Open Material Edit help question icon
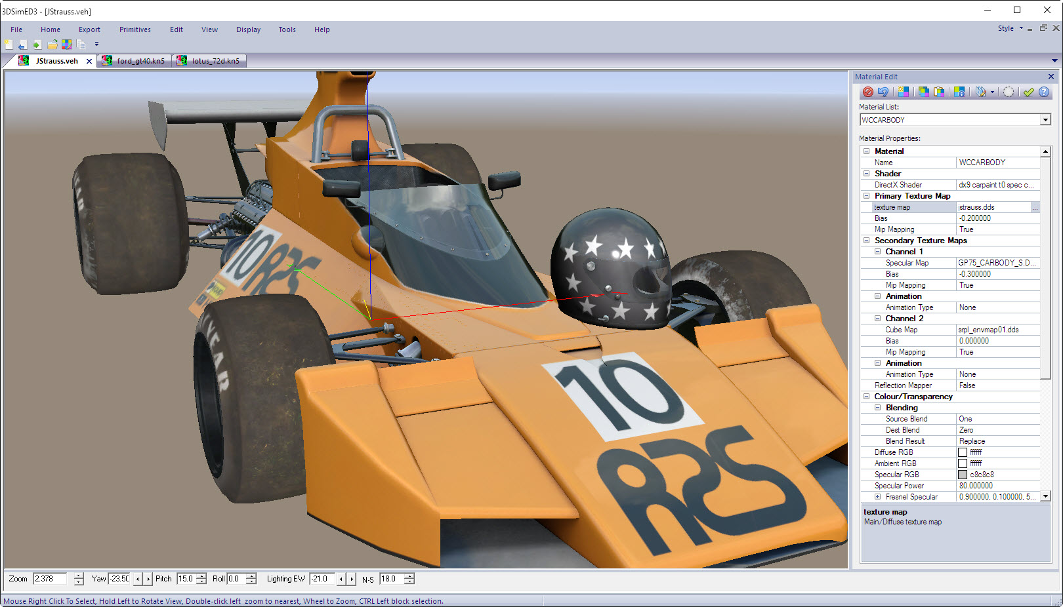The image size is (1063, 607). 1044,92
